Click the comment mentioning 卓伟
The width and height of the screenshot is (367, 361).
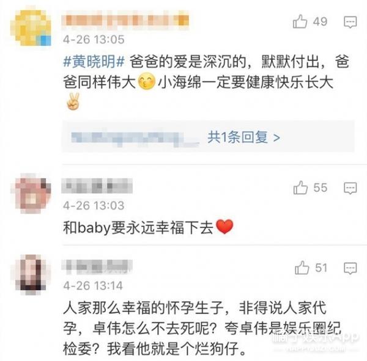coord(202,329)
